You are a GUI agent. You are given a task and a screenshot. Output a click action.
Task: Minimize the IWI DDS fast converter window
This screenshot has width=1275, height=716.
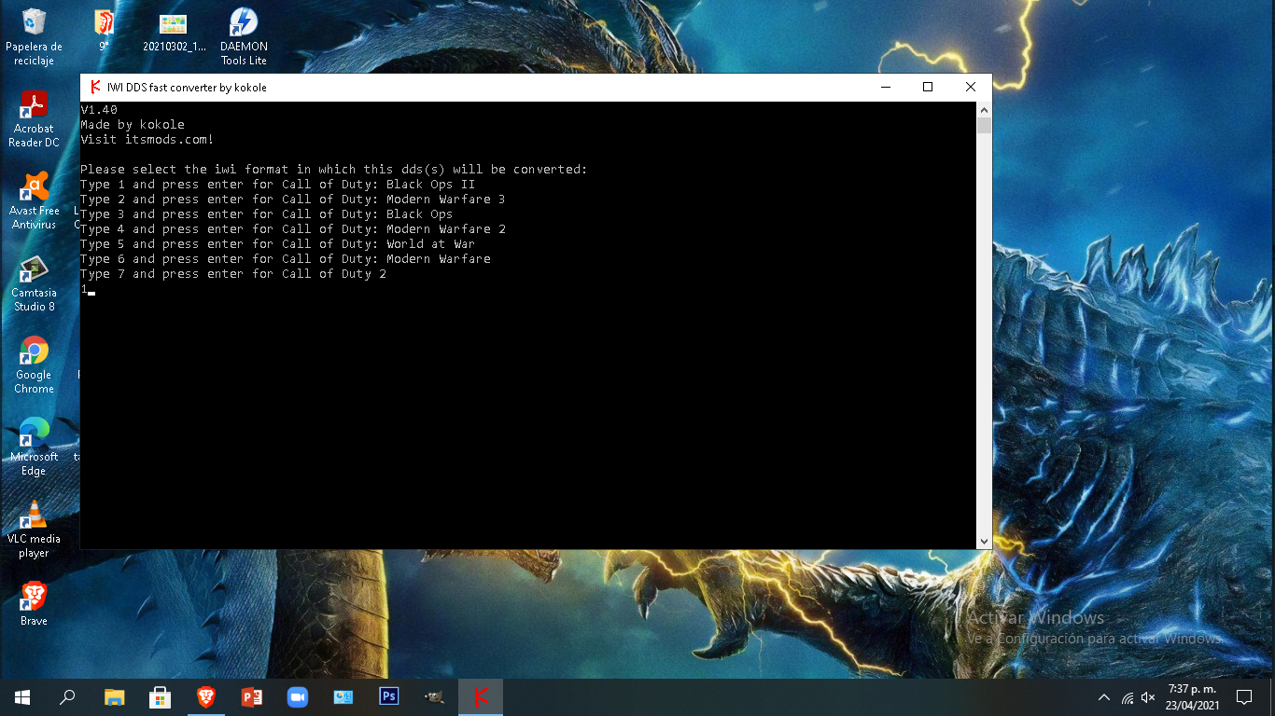pos(885,87)
